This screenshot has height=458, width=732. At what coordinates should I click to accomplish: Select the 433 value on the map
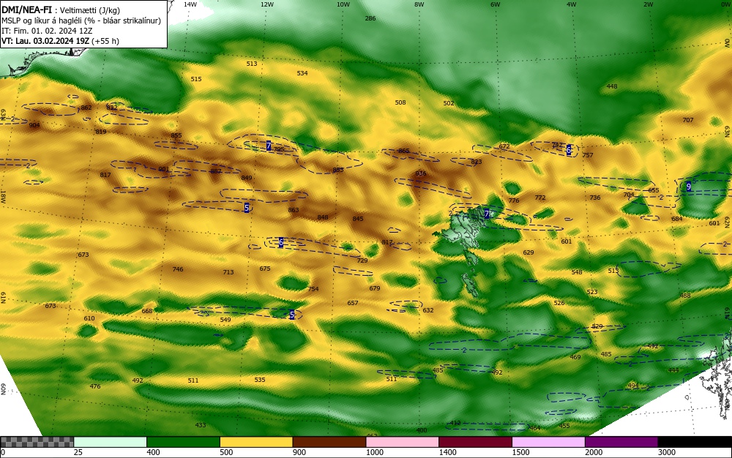tap(201, 425)
